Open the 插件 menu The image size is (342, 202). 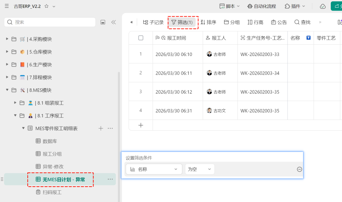[295, 6]
